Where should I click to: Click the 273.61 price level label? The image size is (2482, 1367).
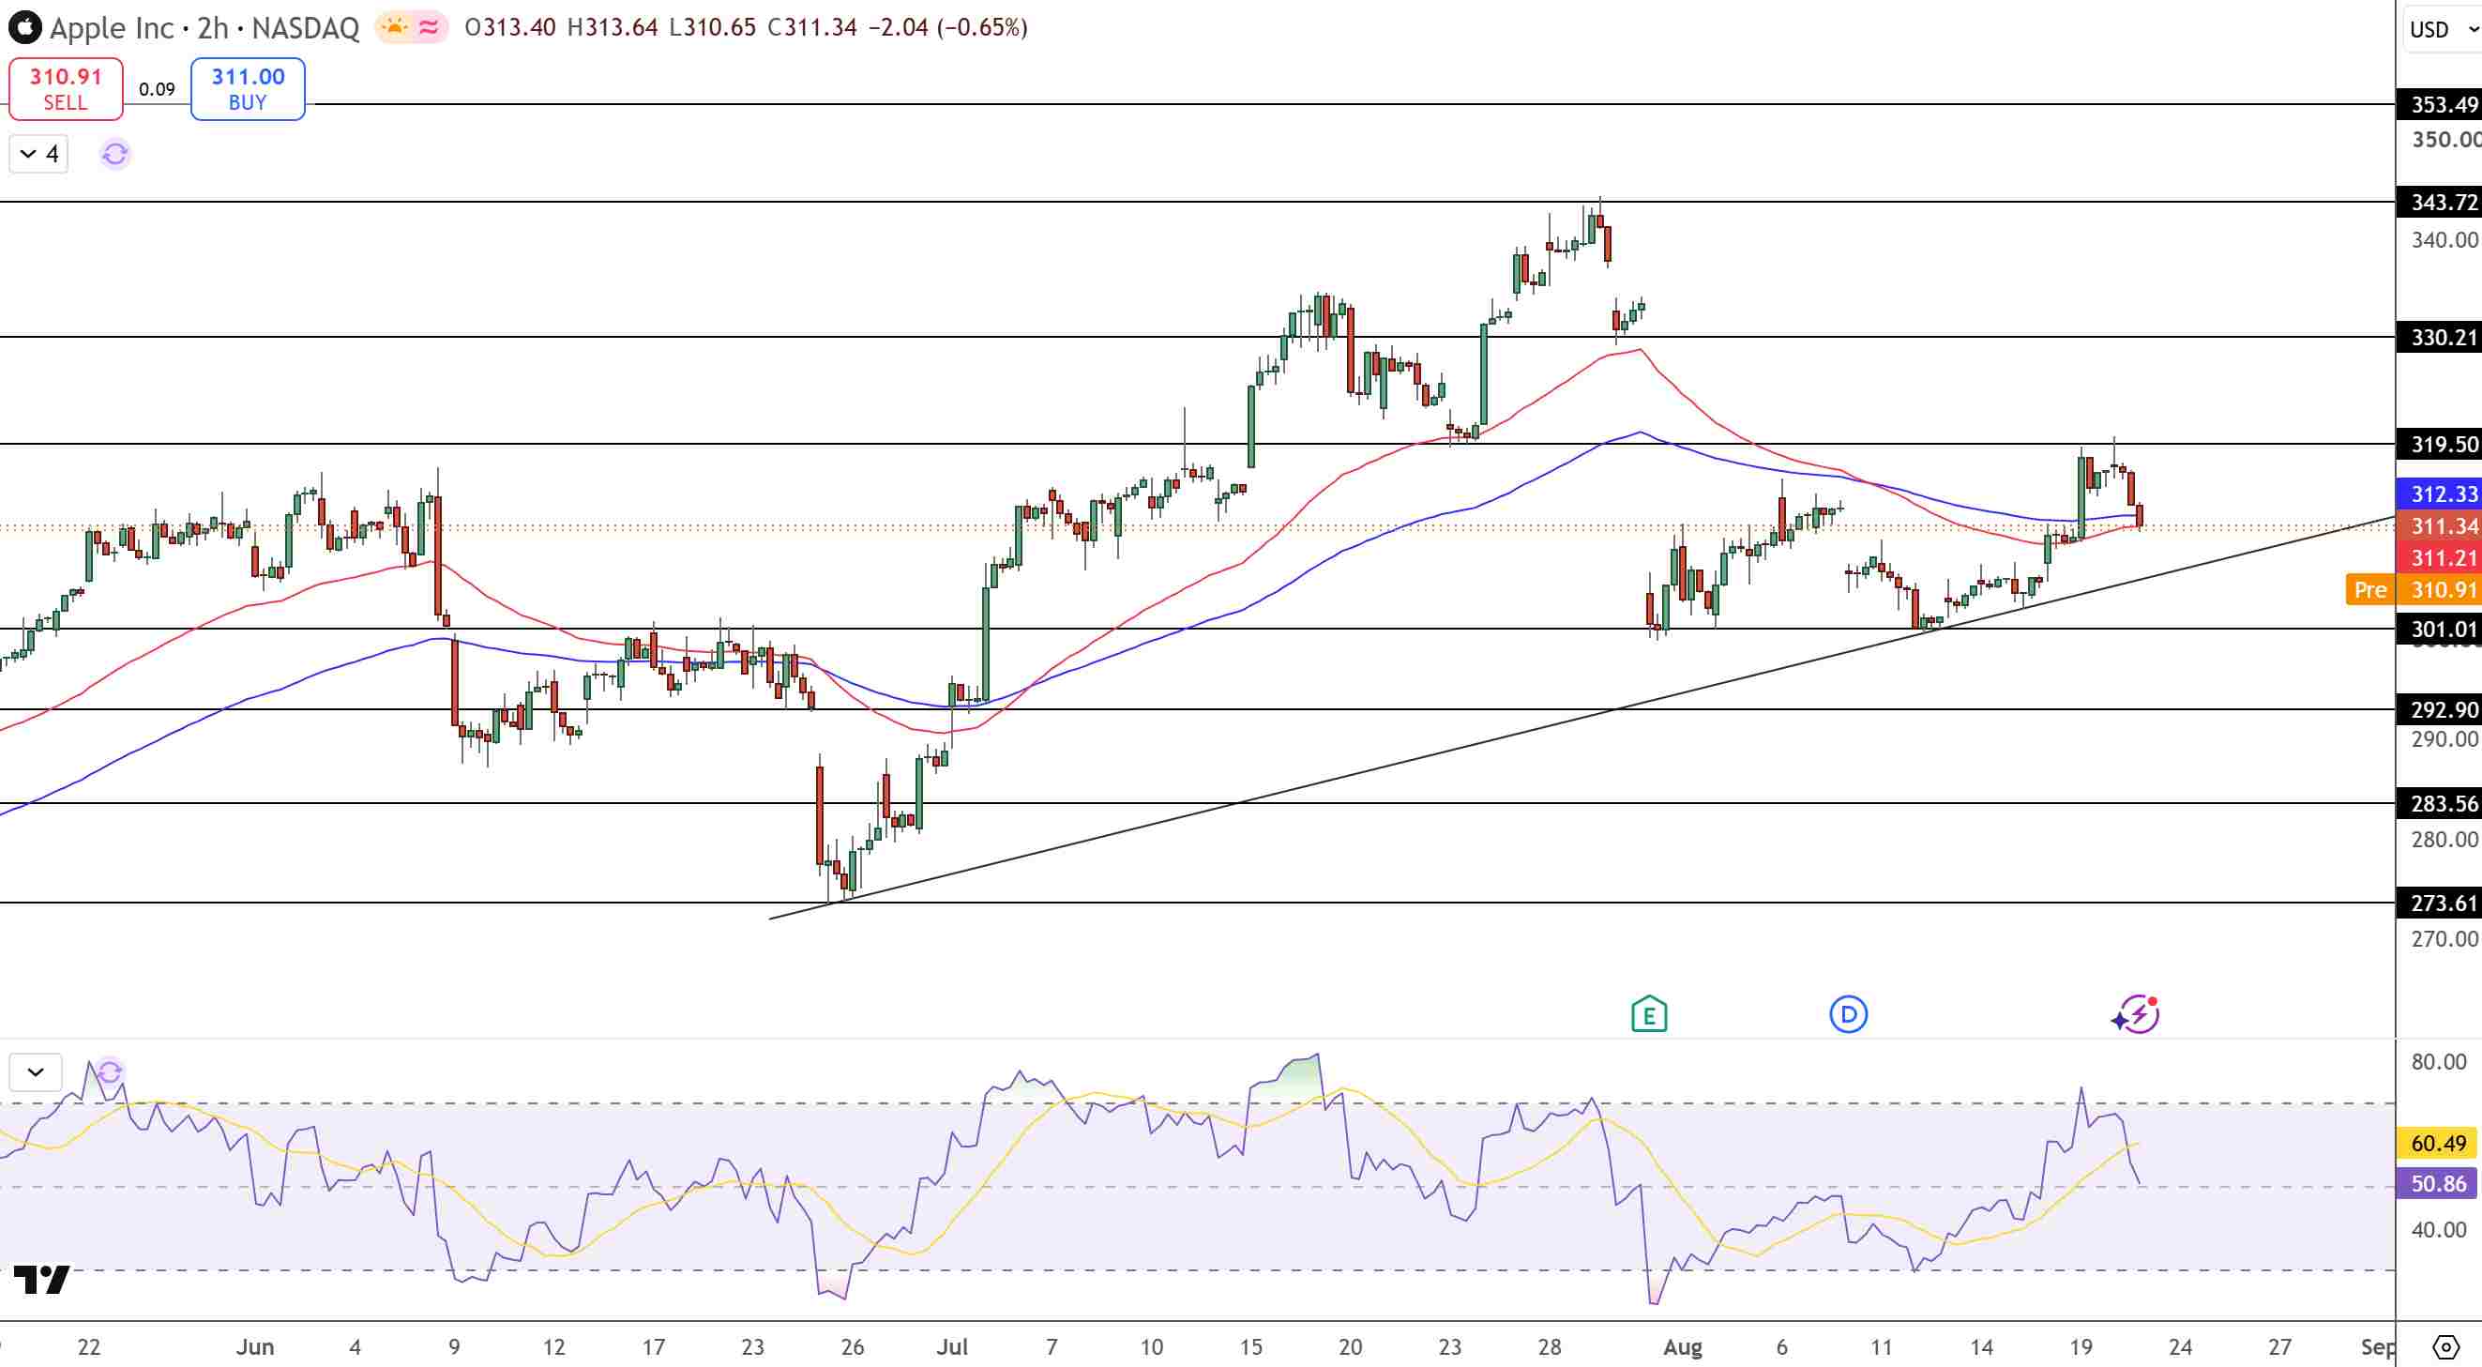coord(2439,903)
